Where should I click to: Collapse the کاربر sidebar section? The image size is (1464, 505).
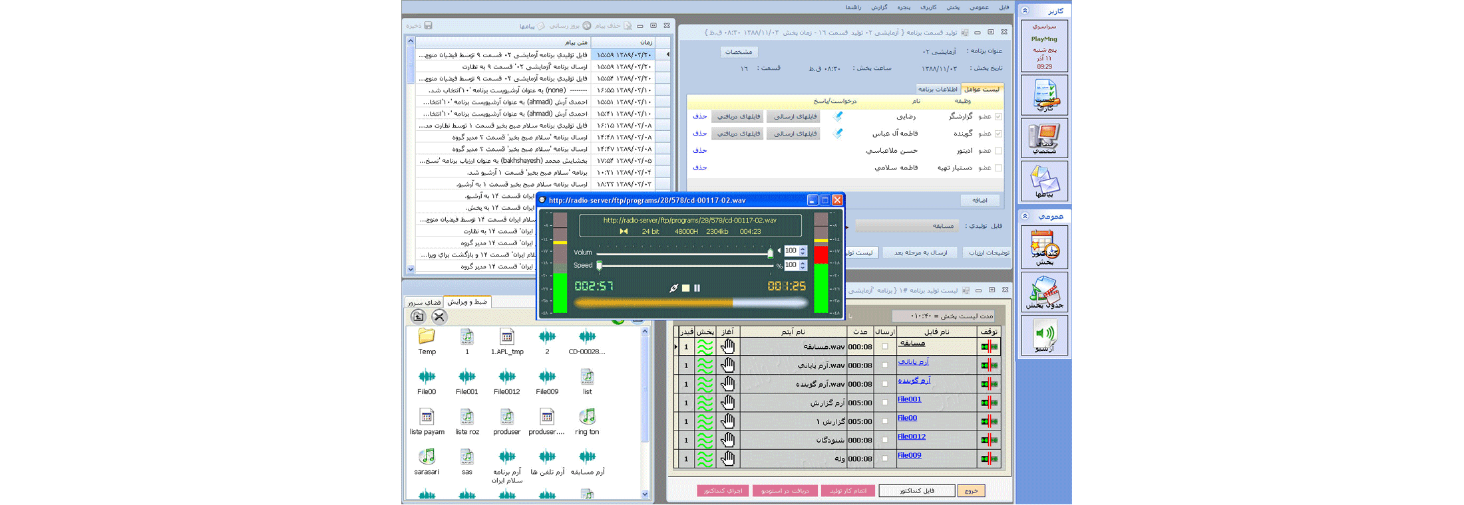(1025, 11)
